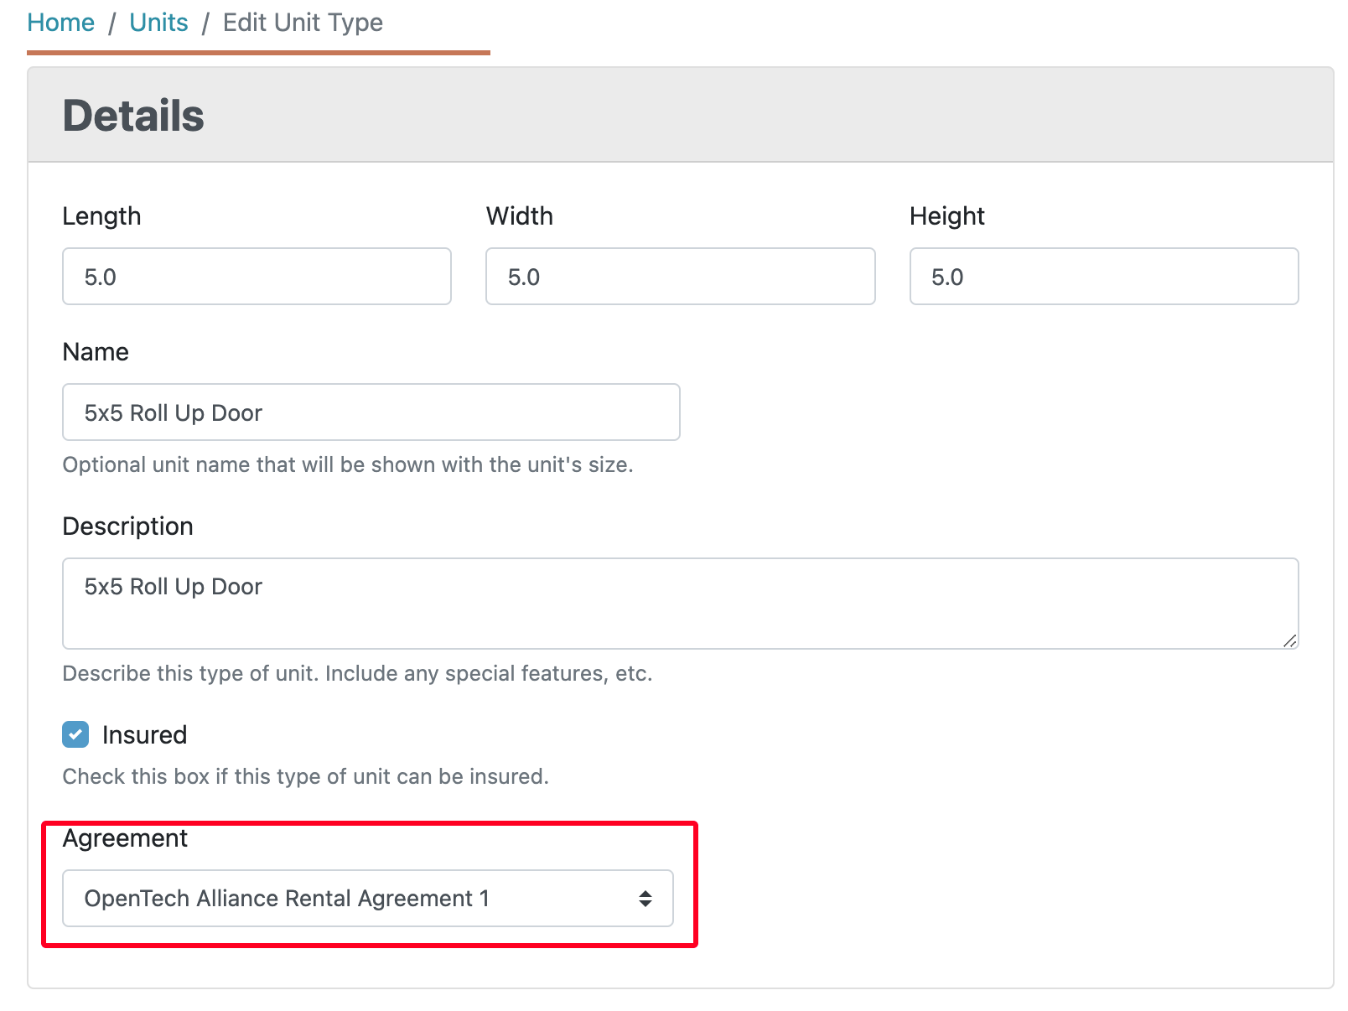Uncheck the Insured checkbox

pyautogui.click(x=75, y=734)
